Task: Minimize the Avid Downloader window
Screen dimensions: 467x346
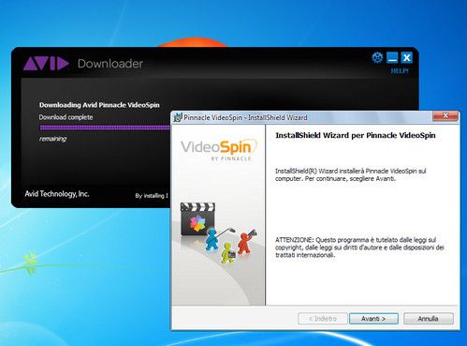Action: [x=392, y=57]
